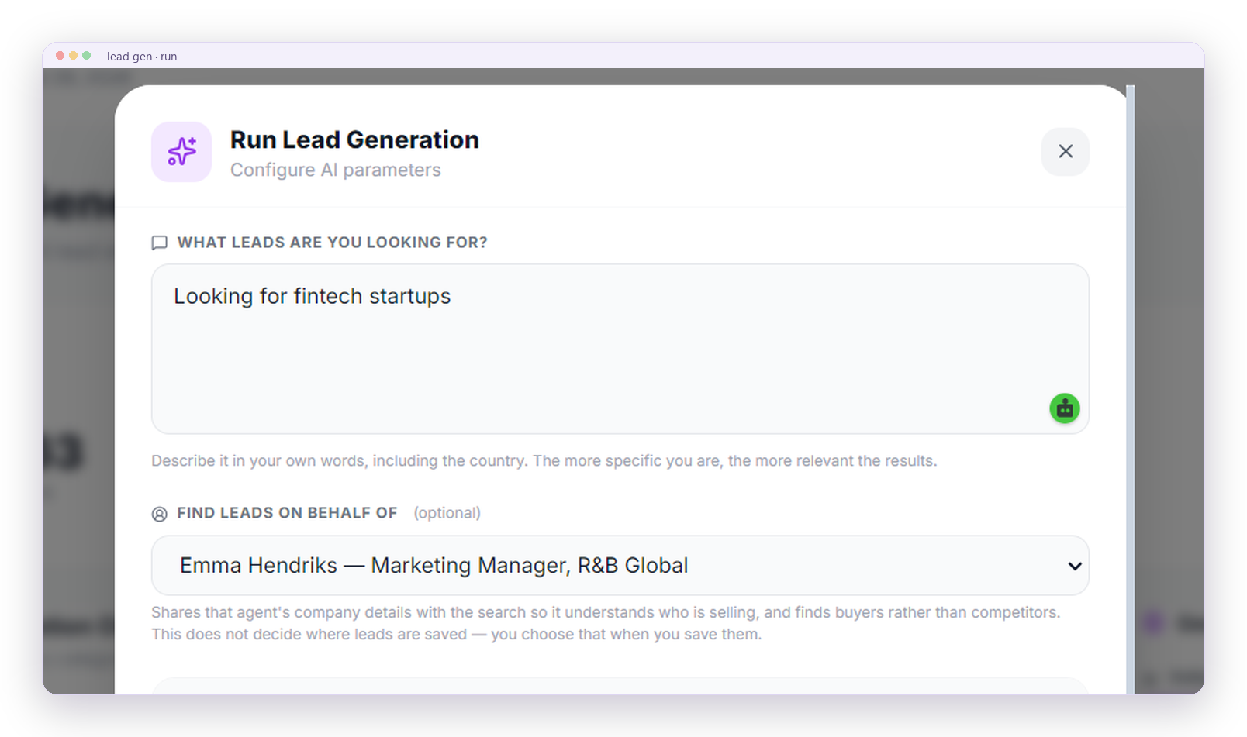Click the speech bubble icon beside What Leads

(x=160, y=243)
